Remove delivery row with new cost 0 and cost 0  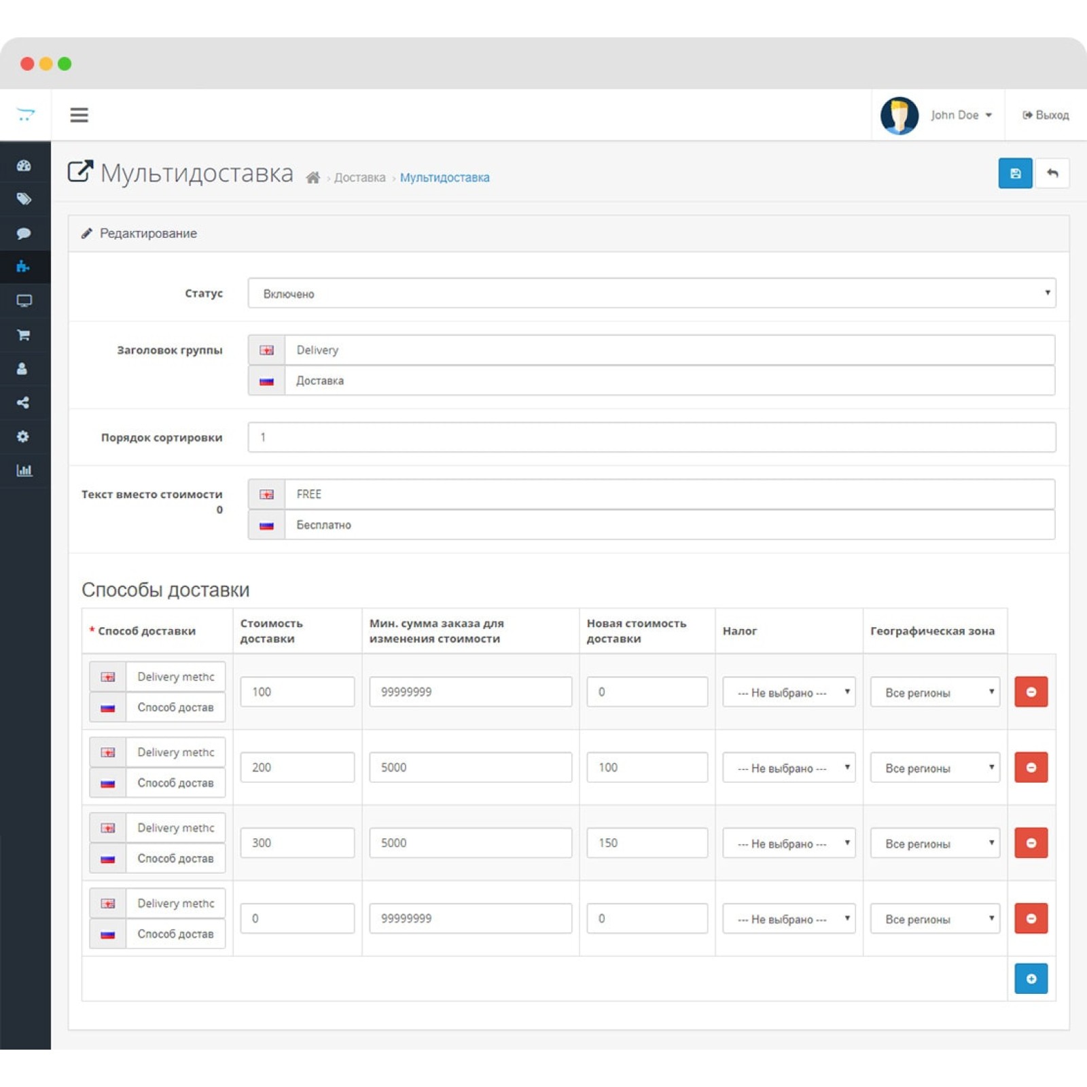(1031, 918)
